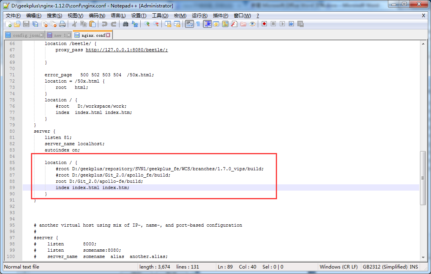431x274 pixels.
Task: Toggle Word Wrap toolbar button
Action: (189, 24)
